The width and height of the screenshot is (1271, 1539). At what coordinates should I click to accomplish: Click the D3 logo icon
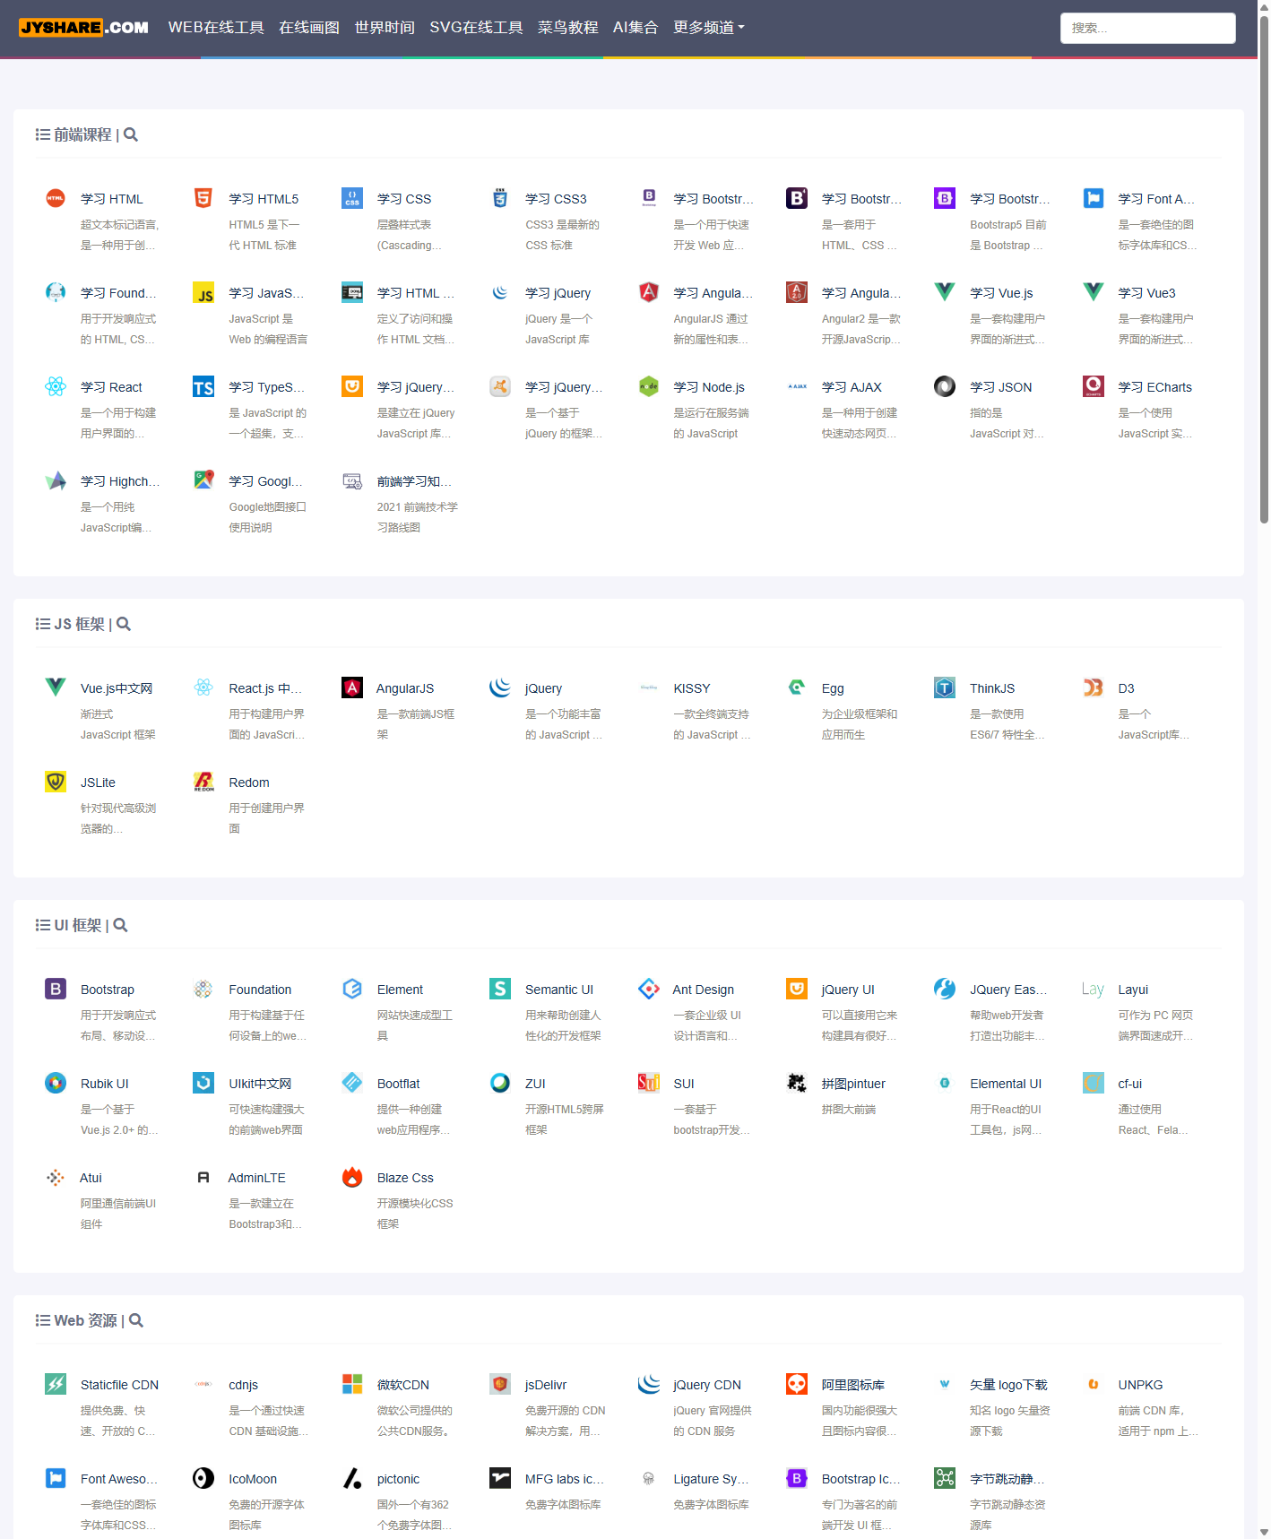(1093, 687)
